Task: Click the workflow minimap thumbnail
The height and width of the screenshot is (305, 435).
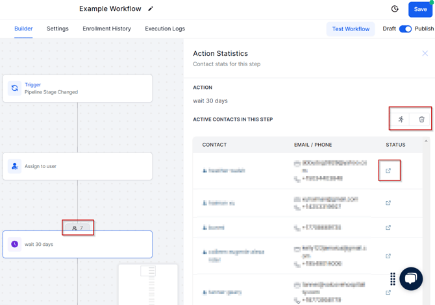Action: (147, 284)
